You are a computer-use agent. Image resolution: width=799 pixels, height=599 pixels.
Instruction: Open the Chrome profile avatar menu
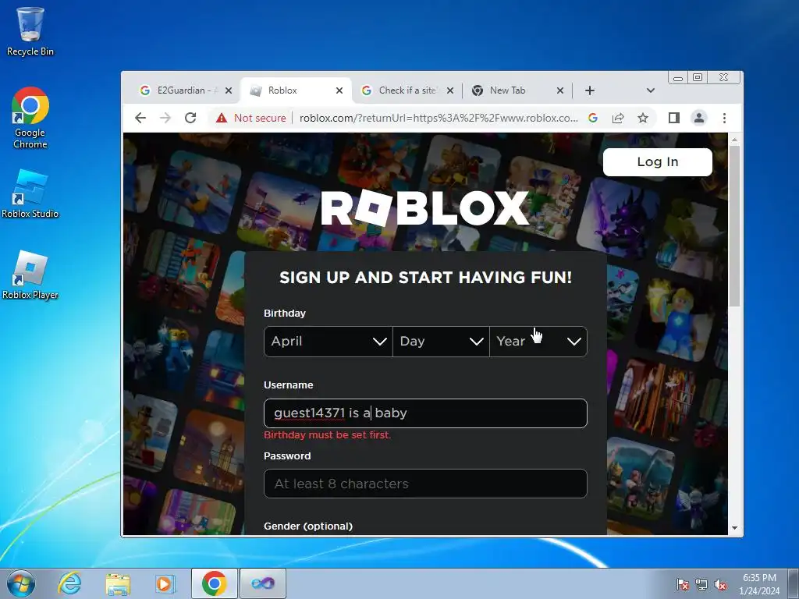pos(698,119)
